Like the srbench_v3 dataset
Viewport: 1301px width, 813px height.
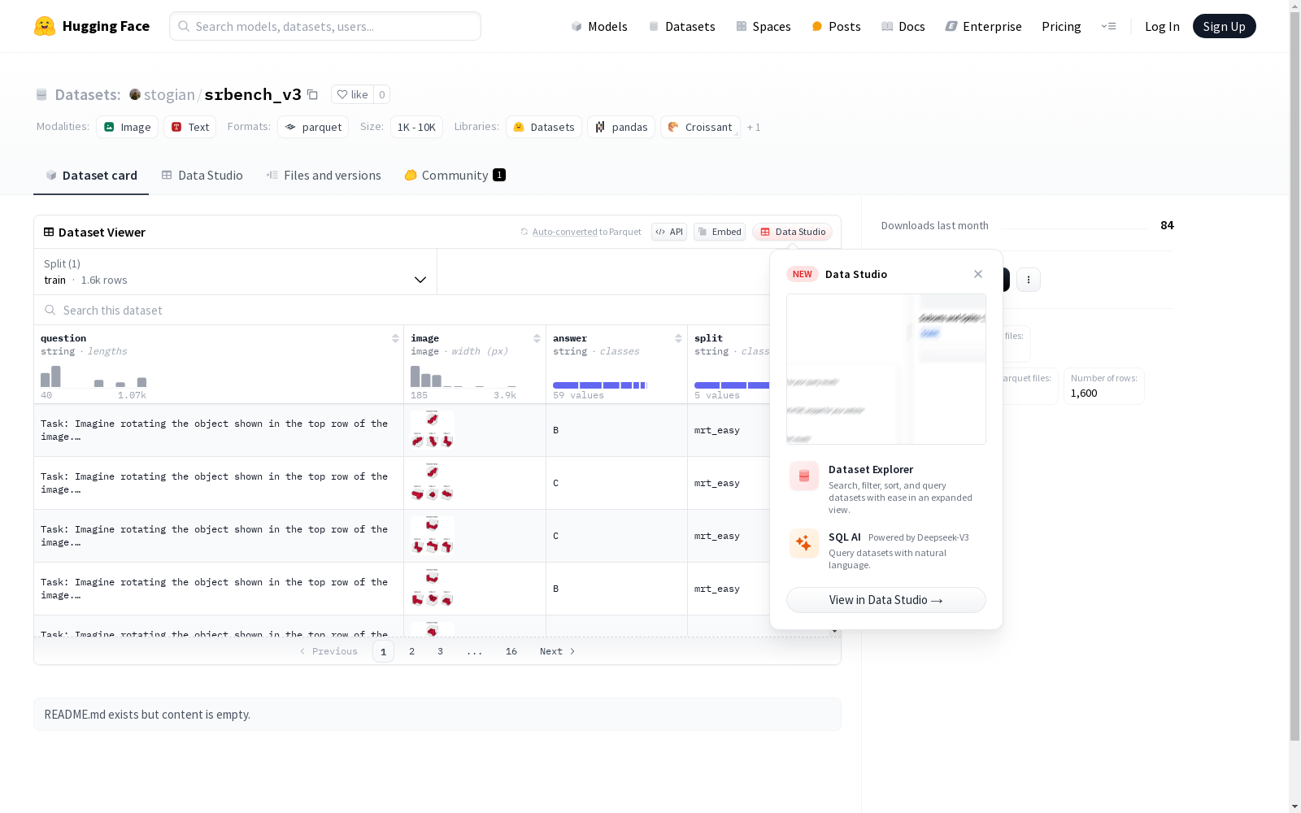tap(353, 94)
